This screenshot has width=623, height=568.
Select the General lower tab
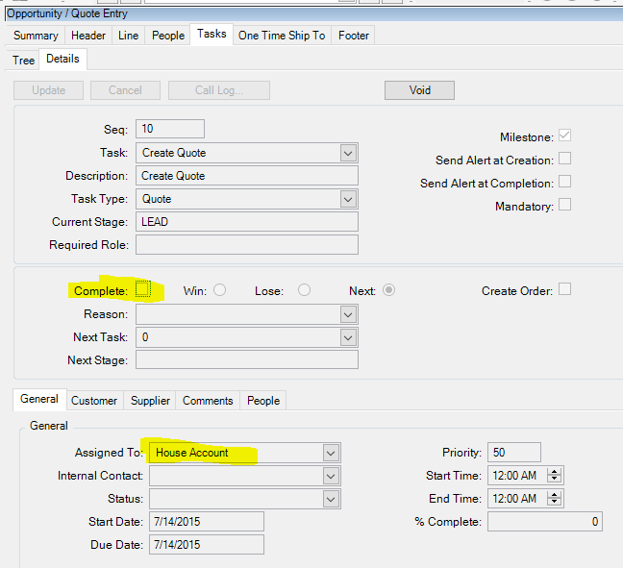(39, 399)
